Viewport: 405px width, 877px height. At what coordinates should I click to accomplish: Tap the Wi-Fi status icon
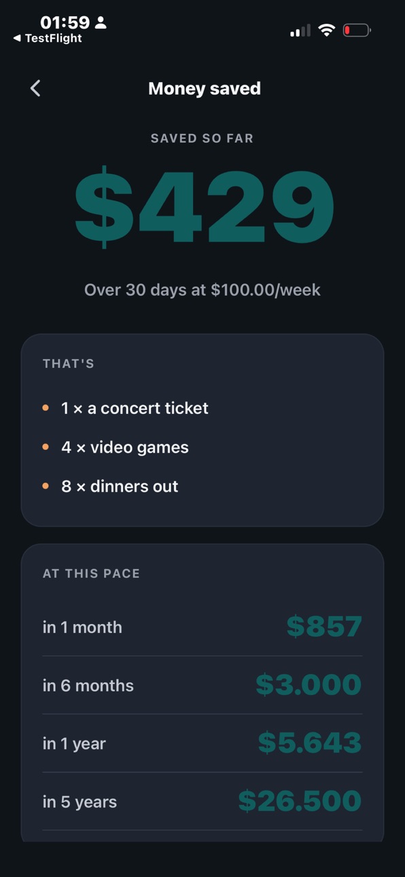[x=327, y=30]
